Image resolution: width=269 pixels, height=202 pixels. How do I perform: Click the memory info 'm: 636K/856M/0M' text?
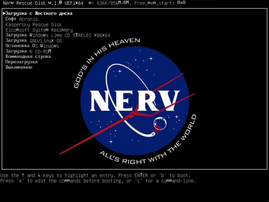click(x=109, y=3)
